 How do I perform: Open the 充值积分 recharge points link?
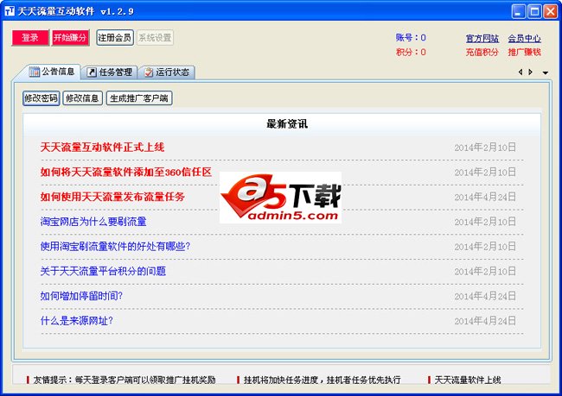(482, 53)
